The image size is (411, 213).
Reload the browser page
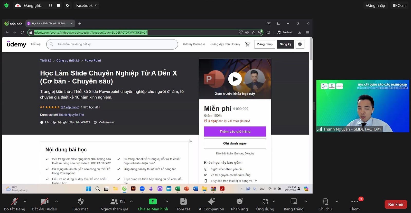tap(22, 32)
